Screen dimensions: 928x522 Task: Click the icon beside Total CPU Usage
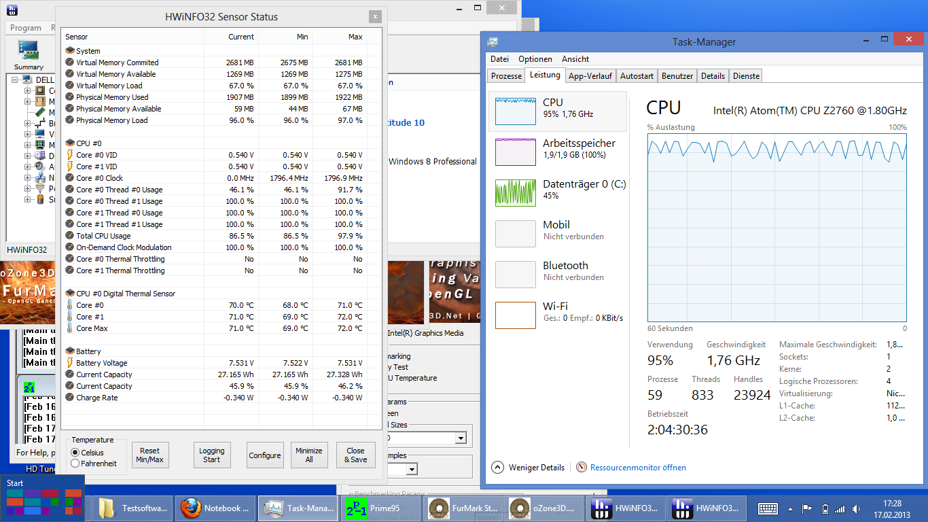tap(69, 236)
